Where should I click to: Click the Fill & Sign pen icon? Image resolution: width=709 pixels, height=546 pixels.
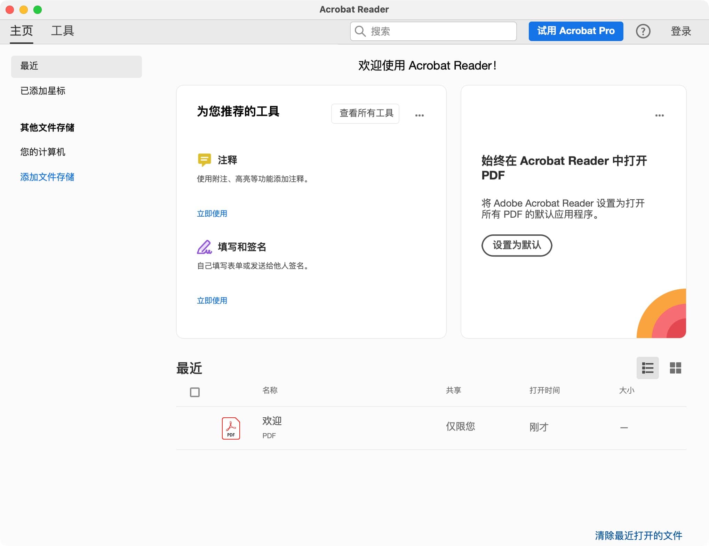coord(204,247)
